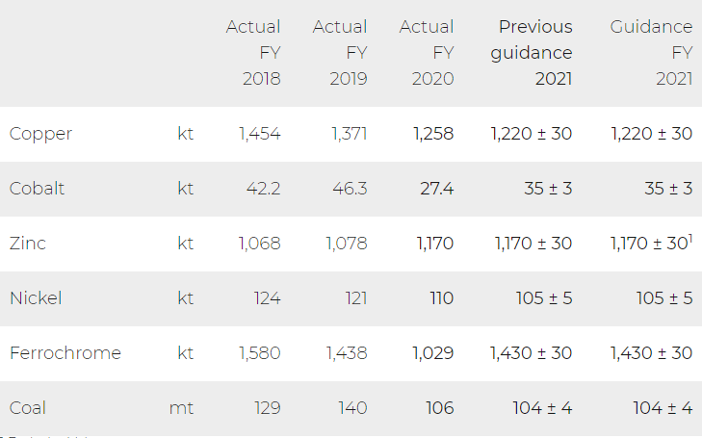The height and width of the screenshot is (438, 702).
Task: Select the Actual FY 2019 column header
Action: pyautogui.click(x=340, y=53)
